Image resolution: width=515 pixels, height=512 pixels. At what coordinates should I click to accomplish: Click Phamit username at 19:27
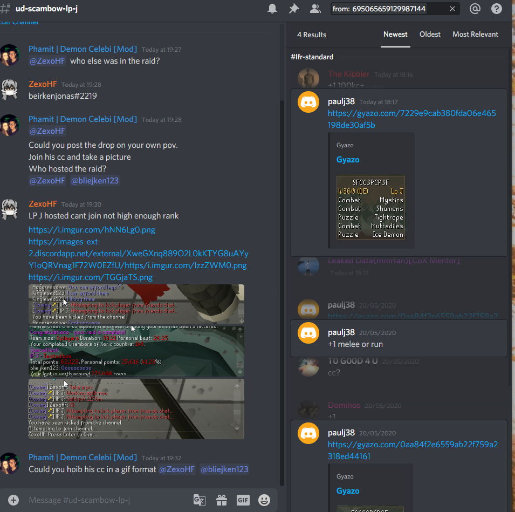point(83,49)
